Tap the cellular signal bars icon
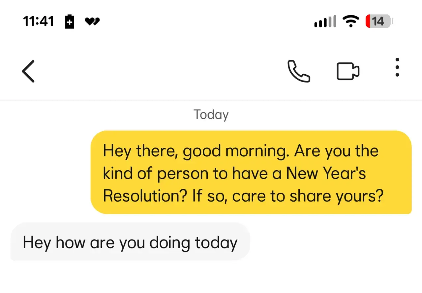 tap(325, 22)
